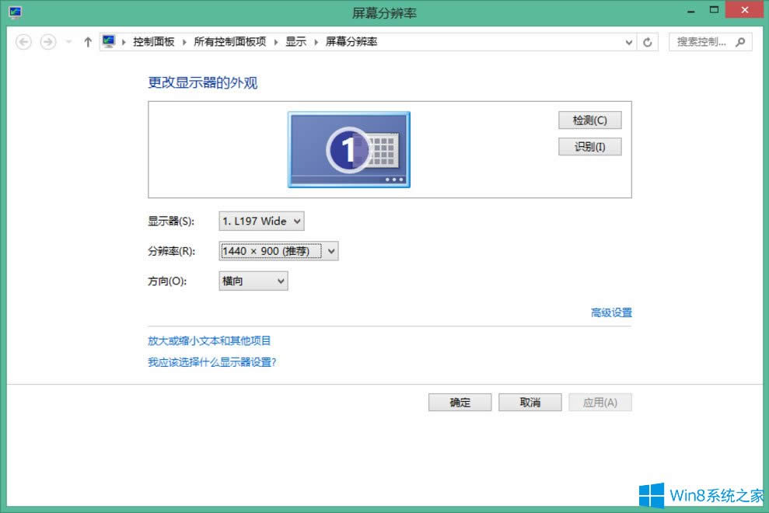Select the monitor 1 preview thumbnail
769x513 pixels.
coord(348,149)
